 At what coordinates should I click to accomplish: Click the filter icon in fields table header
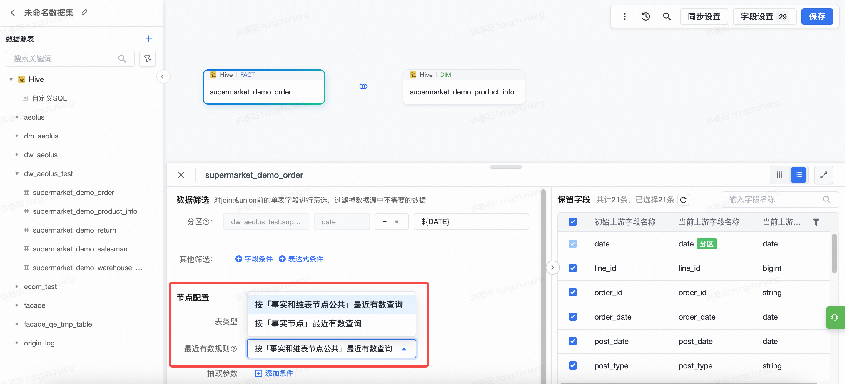point(816,222)
